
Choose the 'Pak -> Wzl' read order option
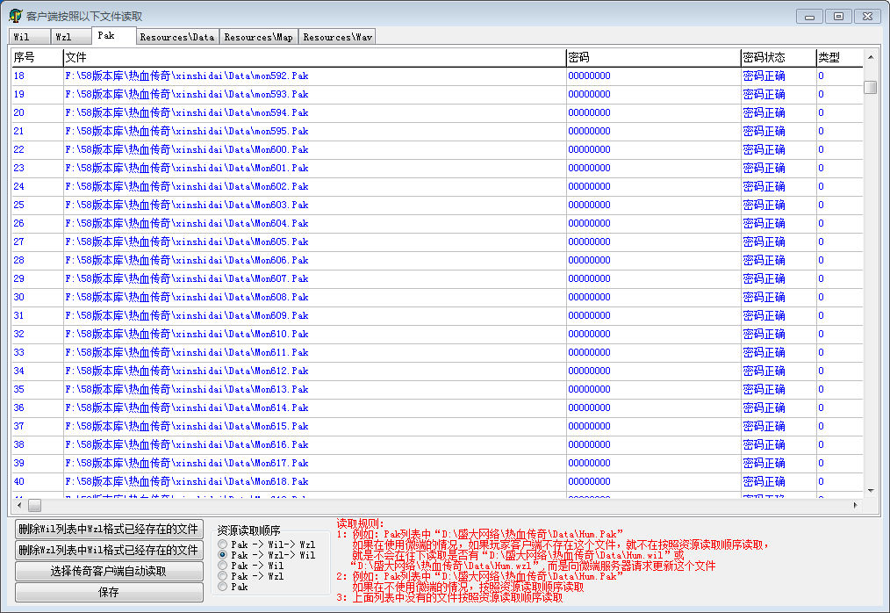(x=223, y=576)
